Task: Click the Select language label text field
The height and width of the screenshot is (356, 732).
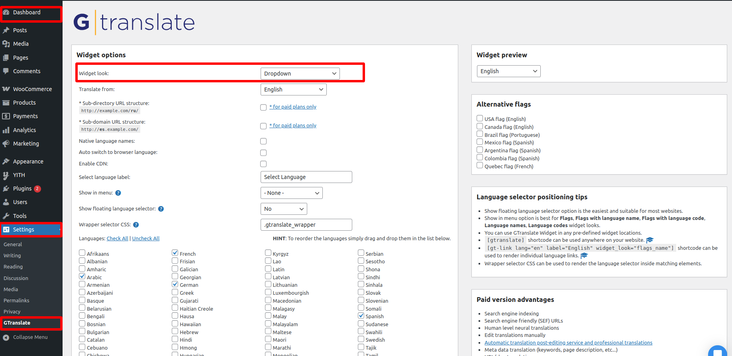Action: (x=306, y=177)
